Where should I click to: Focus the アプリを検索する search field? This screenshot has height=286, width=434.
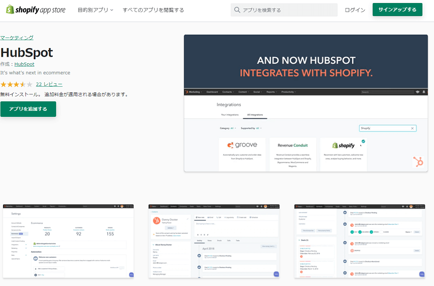[x=284, y=10]
